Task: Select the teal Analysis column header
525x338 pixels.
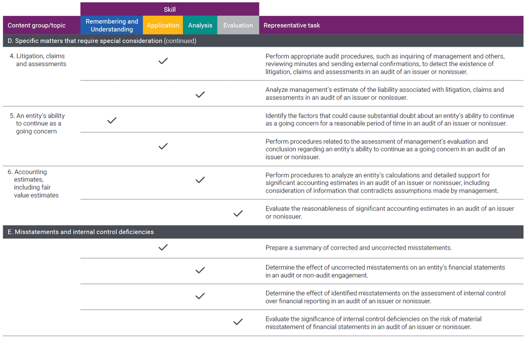Action: click(x=200, y=25)
